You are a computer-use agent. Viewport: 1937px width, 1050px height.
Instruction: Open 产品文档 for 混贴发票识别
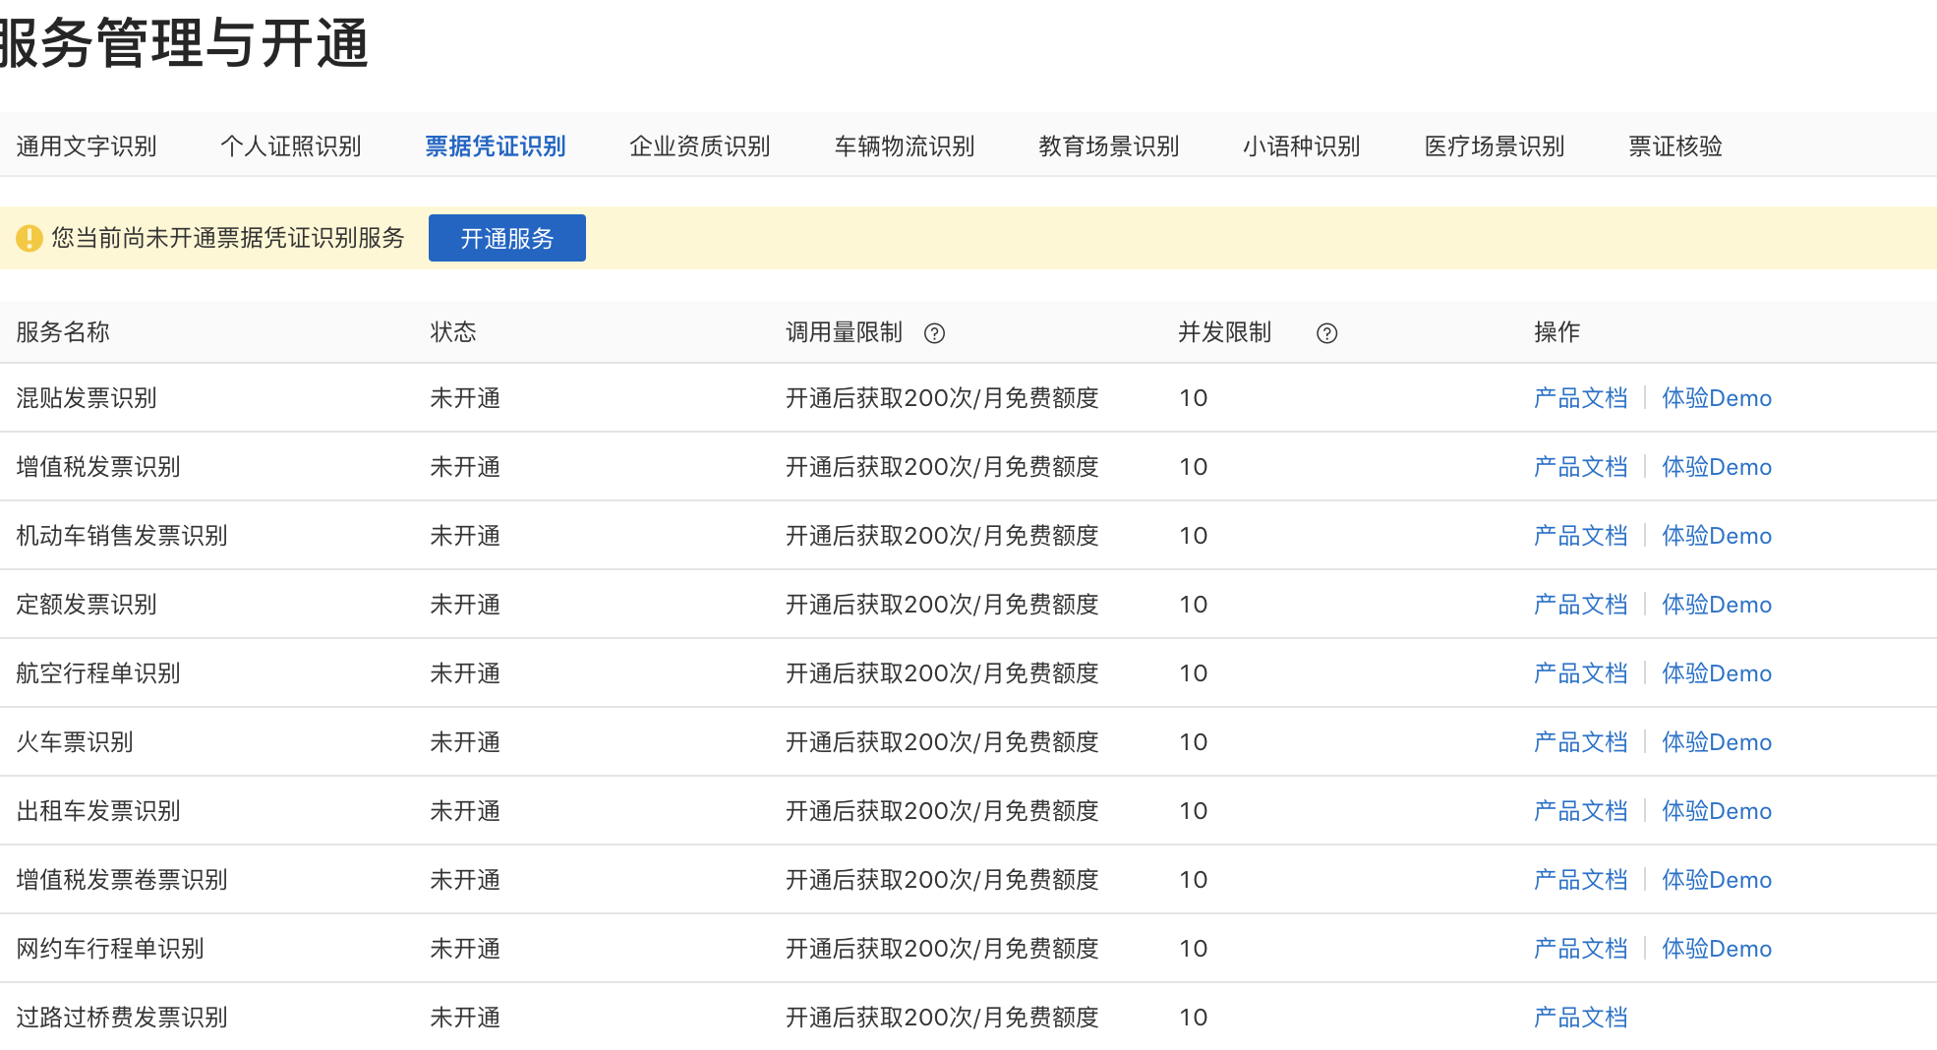[x=1581, y=398]
